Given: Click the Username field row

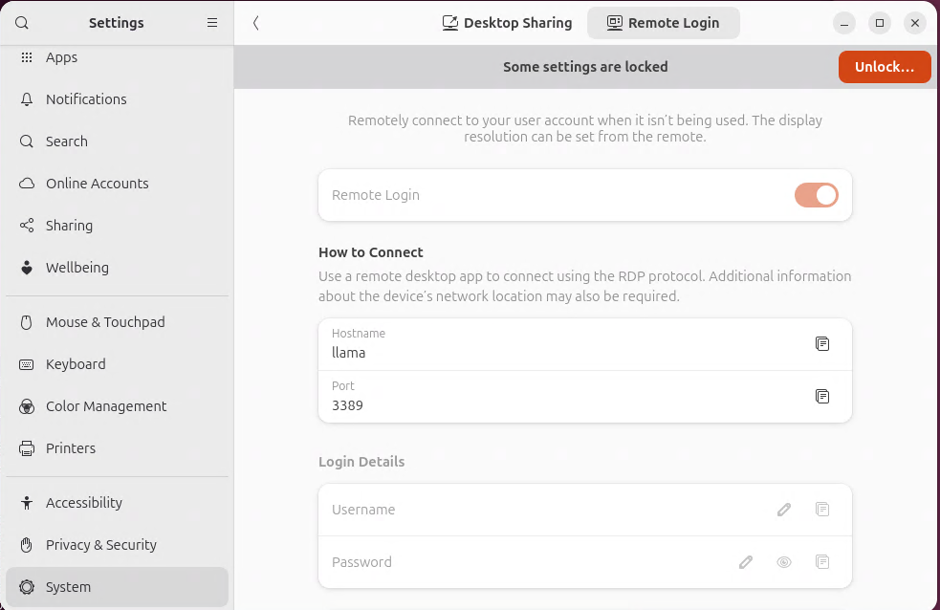Looking at the screenshot, I should coord(585,510).
